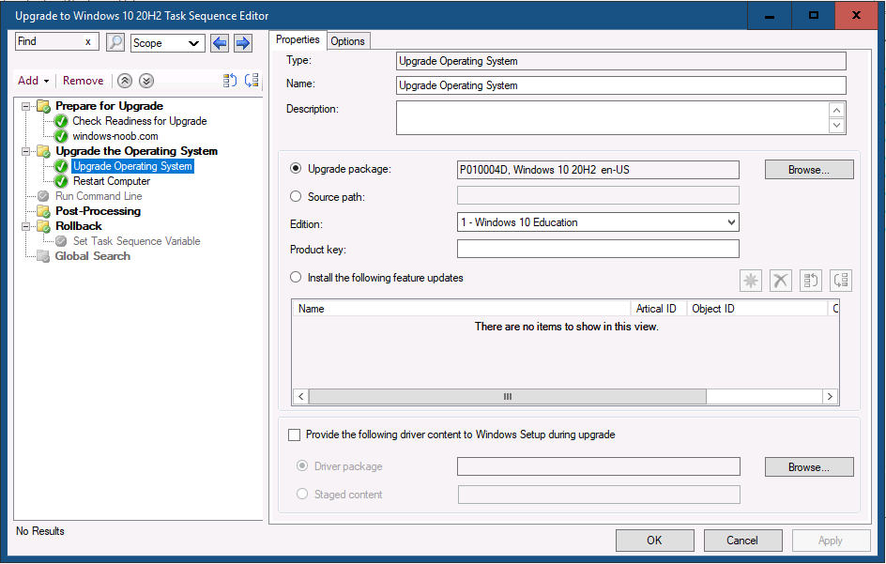Click Browse for upgrade package
Viewport: 886px width, 564px height.
click(x=809, y=170)
